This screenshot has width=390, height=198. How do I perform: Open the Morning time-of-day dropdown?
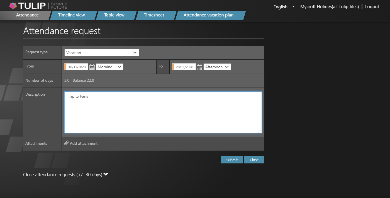coord(109,67)
